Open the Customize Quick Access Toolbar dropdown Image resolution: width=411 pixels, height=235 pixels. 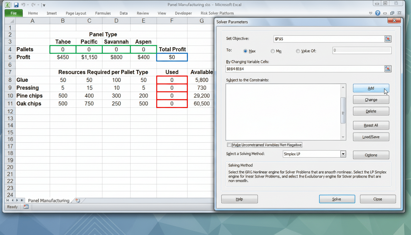coord(44,5)
